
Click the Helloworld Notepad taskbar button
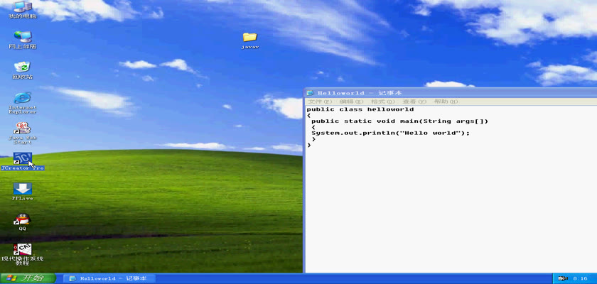109,279
